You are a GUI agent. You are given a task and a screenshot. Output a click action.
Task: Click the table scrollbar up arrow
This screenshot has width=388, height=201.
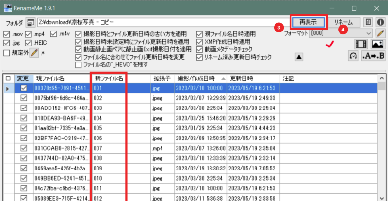click(x=382, y=78)
